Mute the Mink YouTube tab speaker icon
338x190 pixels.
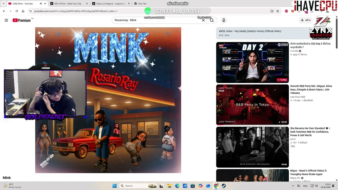41,4
